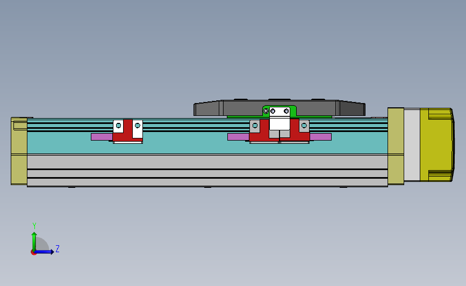Select the khaki right end plate
Screen dimensions: 466x286
coord(396,146)
